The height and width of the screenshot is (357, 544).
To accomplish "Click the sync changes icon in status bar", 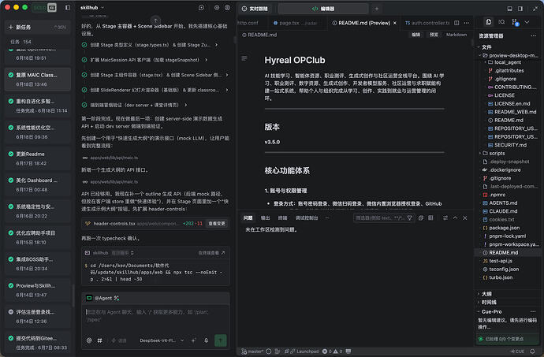I will [269, 351].
